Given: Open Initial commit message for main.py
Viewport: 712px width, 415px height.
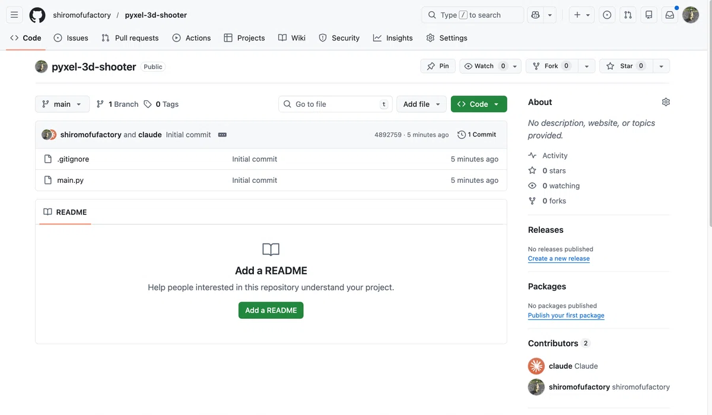Looking at the screenshot, I should tap(255, 180).
